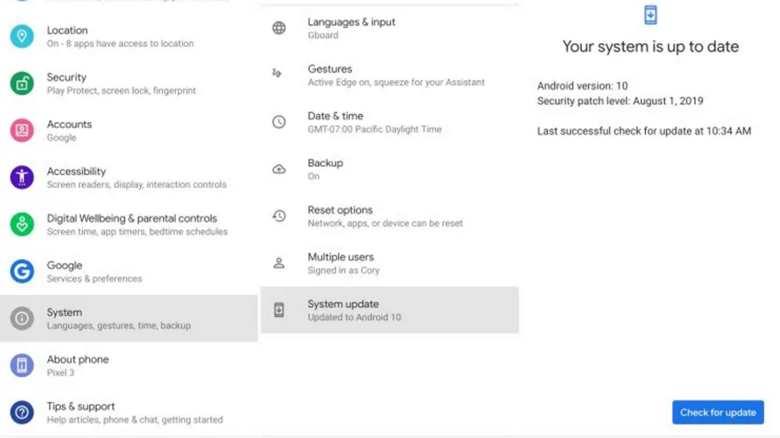Tap the blue download icon above heading
This screenshot has height=438, width=780.
[651, 15]
